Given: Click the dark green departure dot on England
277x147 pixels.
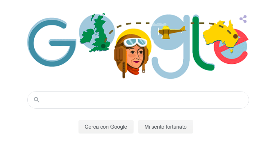Looking at the screenshot, I should pos(103,46).
